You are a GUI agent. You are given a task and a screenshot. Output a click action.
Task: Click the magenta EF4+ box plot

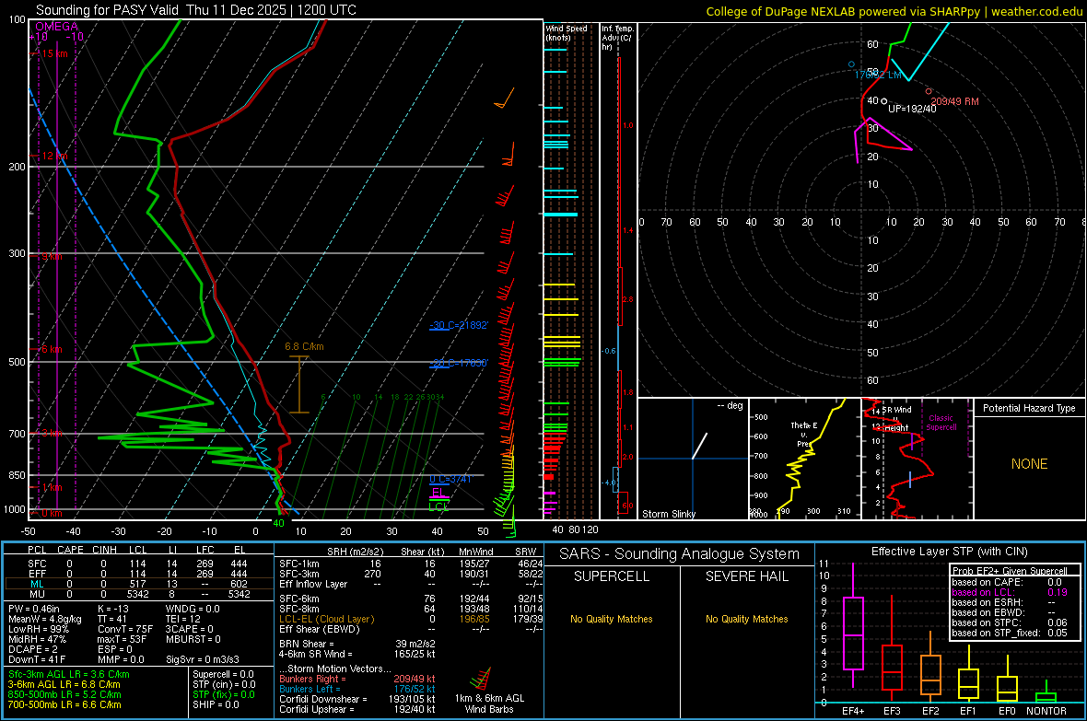(x=853, y=633)
